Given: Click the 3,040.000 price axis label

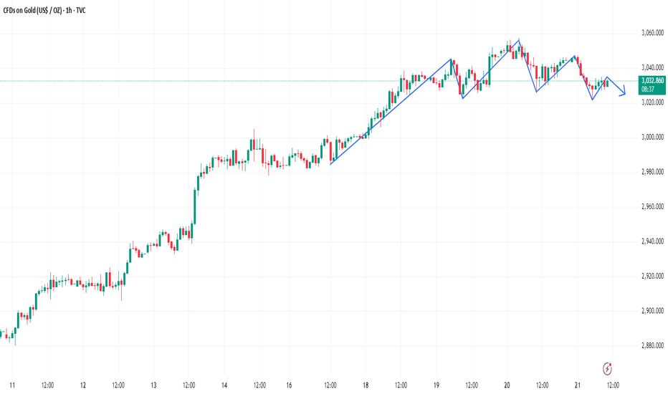Looking at the screenshot, I should point(653,67).
